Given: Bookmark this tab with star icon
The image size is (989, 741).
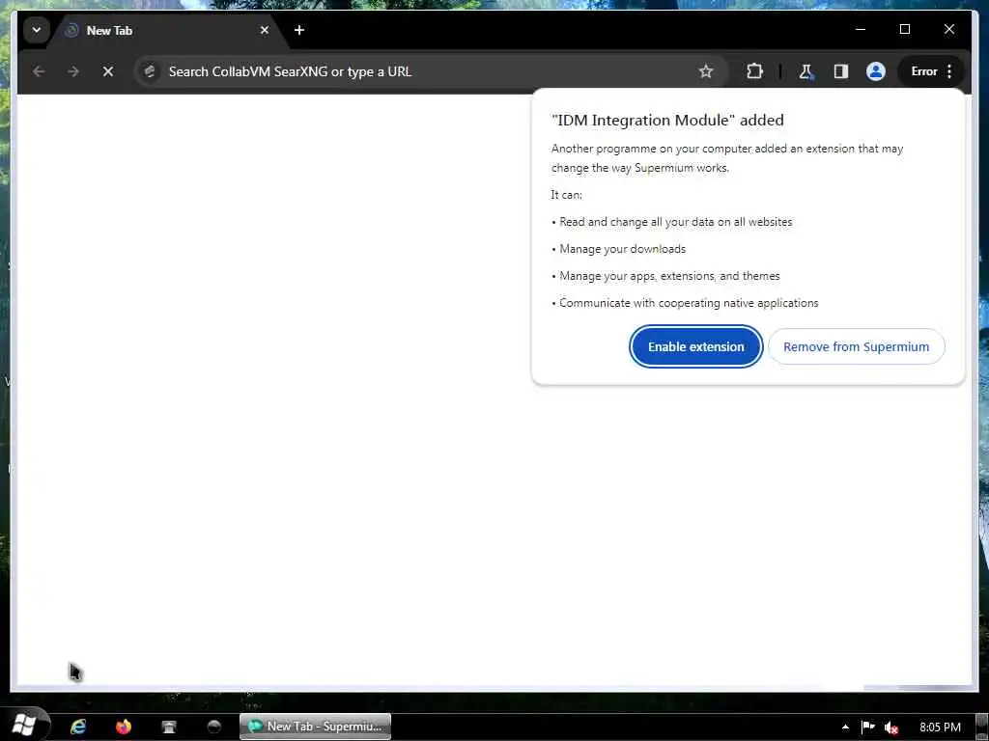Looking at the screenshot, I should tap(706, 71).
